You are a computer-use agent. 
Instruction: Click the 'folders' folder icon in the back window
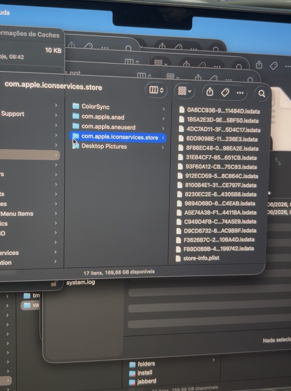(x=132, y=364)
